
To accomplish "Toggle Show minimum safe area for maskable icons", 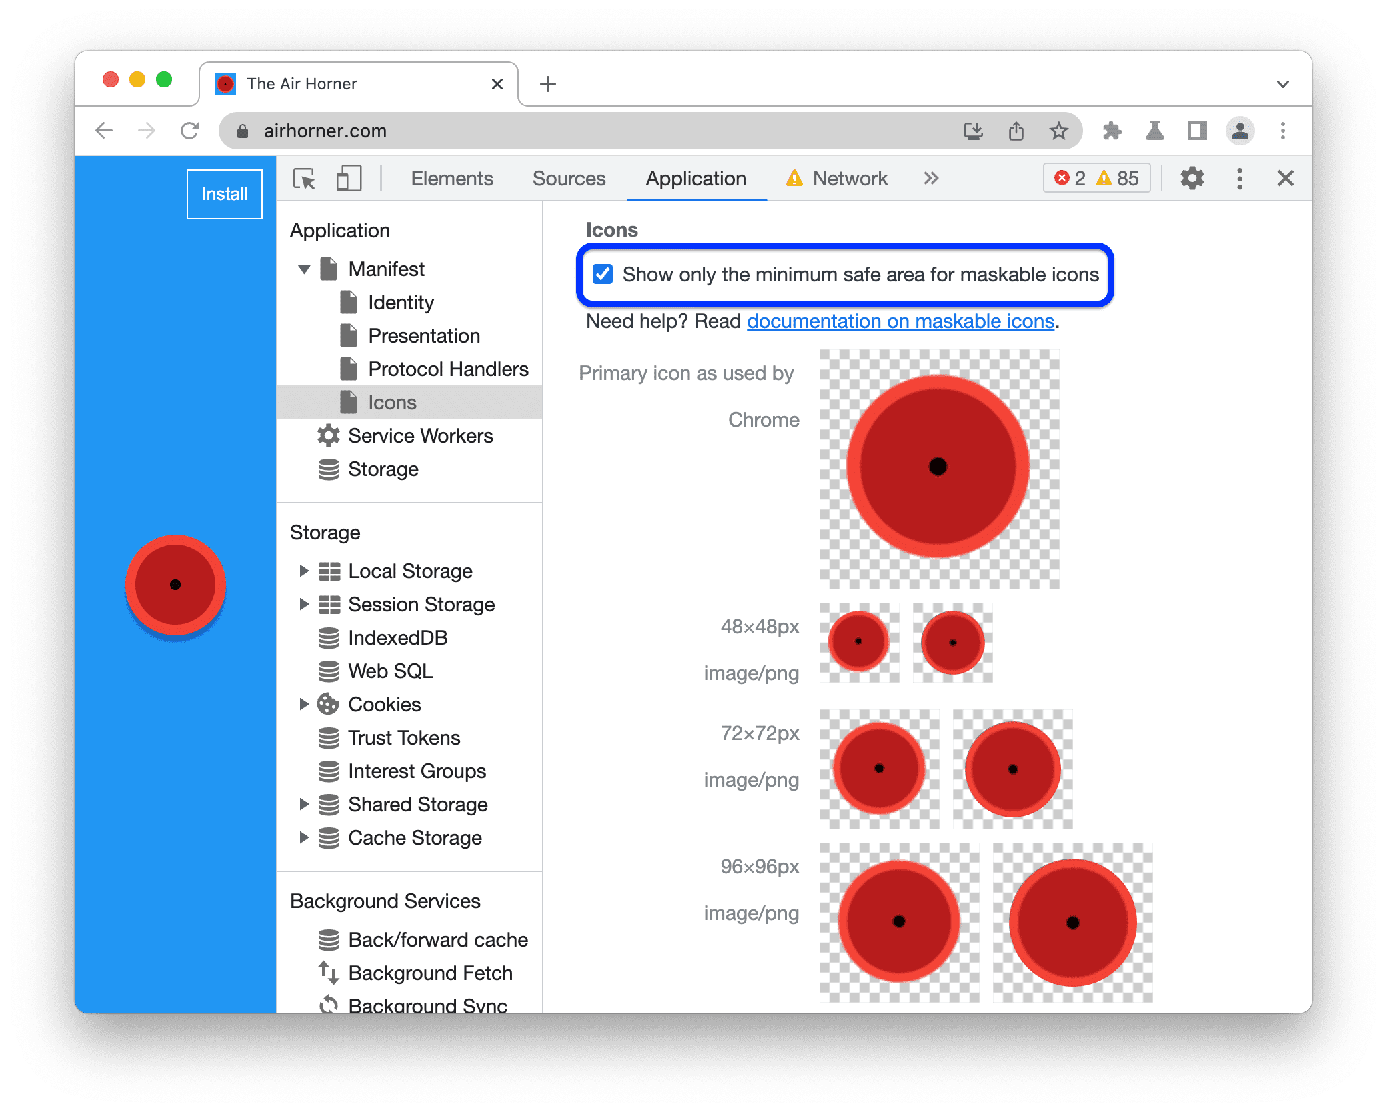I will tap(603, 273).
